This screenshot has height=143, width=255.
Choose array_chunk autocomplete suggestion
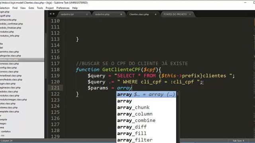pyautogui.click(x=146, y=107)
